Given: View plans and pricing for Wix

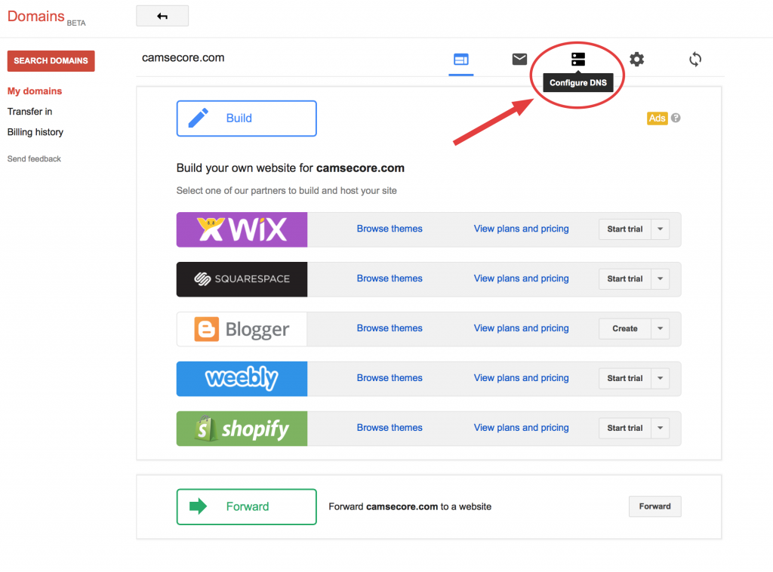Looking at the screenshot, I should click(521, 229).
